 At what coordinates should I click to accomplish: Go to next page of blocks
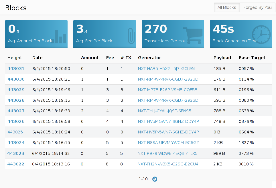[155, 179]
